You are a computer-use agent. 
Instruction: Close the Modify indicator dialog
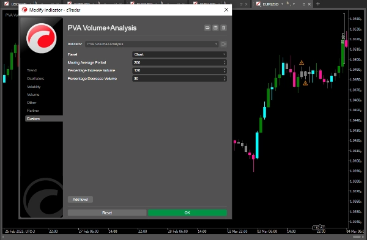pyautogui.click(x=226, y=10)
